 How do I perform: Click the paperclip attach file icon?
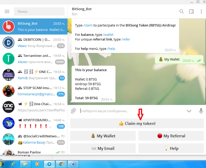[x=73, y=111]
